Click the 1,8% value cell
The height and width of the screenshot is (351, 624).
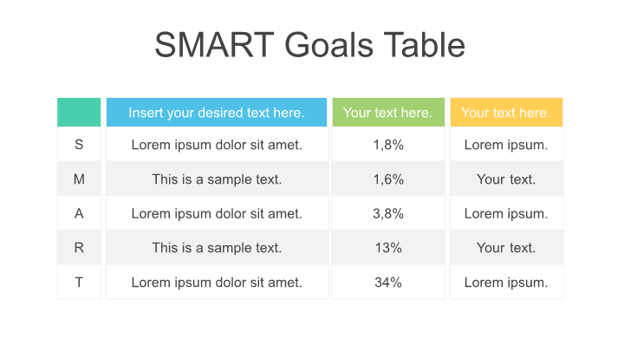[388, 145]
